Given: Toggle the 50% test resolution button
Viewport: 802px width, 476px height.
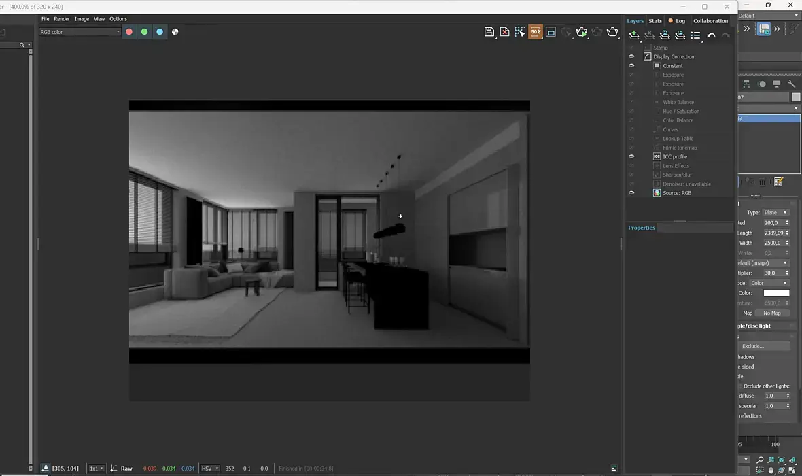Looking at the screenshot, I should tap(536, 32).
